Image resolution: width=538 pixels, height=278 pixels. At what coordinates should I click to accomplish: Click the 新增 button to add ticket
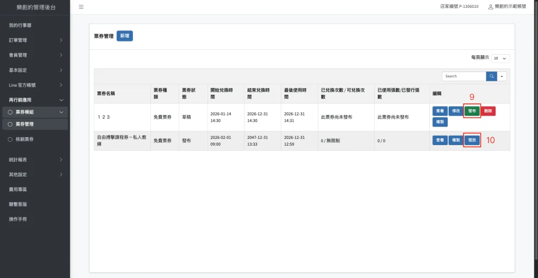point(125,36)
